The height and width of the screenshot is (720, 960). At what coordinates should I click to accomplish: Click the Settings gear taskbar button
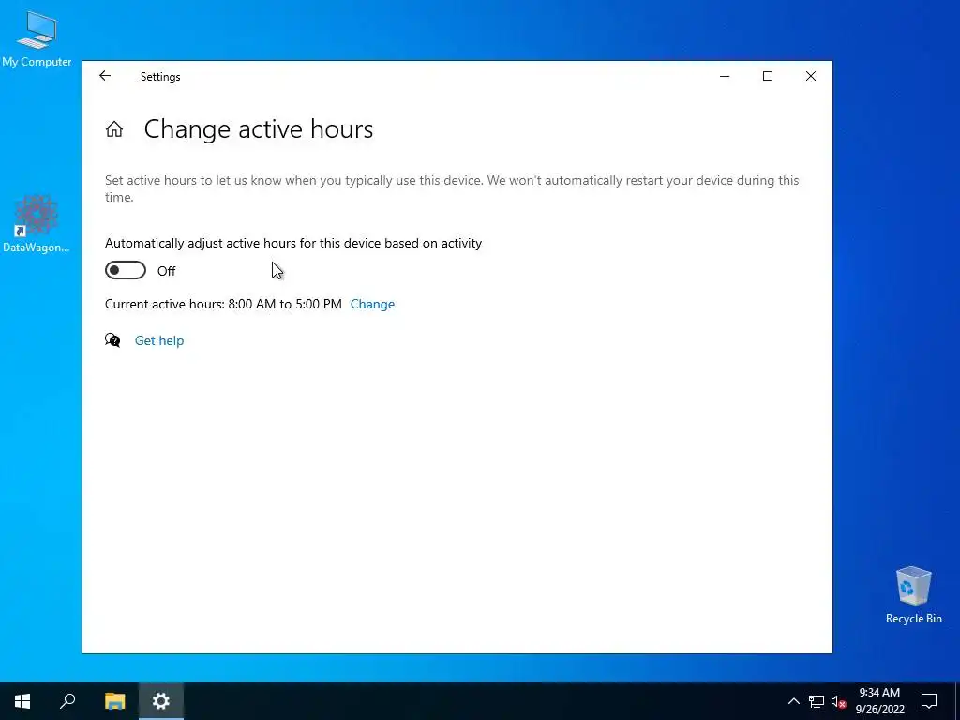(x=161, y=701)
